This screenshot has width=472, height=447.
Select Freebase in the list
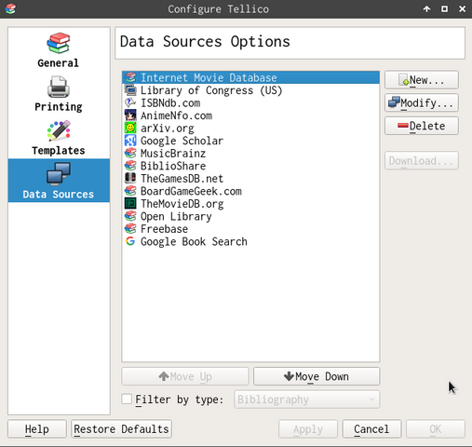click(x=164, y=229)
